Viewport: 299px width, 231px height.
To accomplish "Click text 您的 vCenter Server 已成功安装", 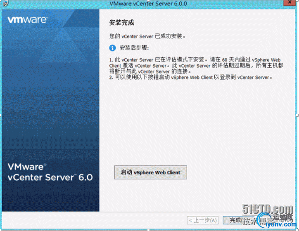I will (147, 36).
